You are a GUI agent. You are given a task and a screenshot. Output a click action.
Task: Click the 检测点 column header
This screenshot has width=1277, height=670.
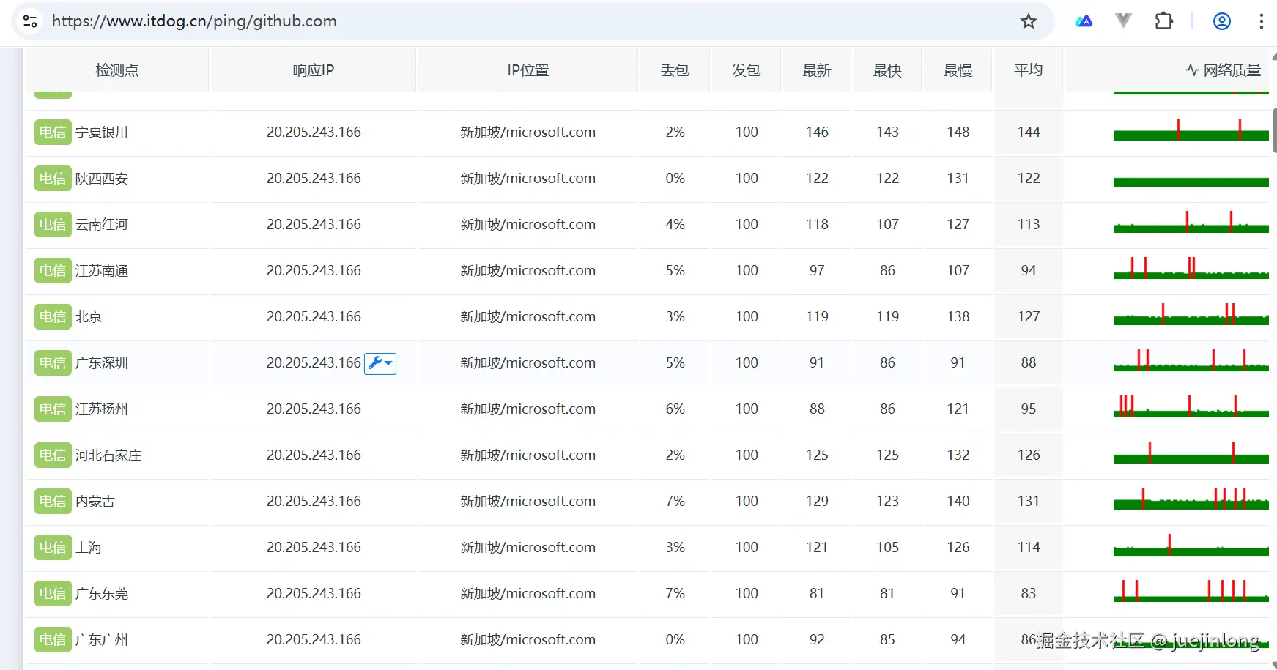[116, 70]
